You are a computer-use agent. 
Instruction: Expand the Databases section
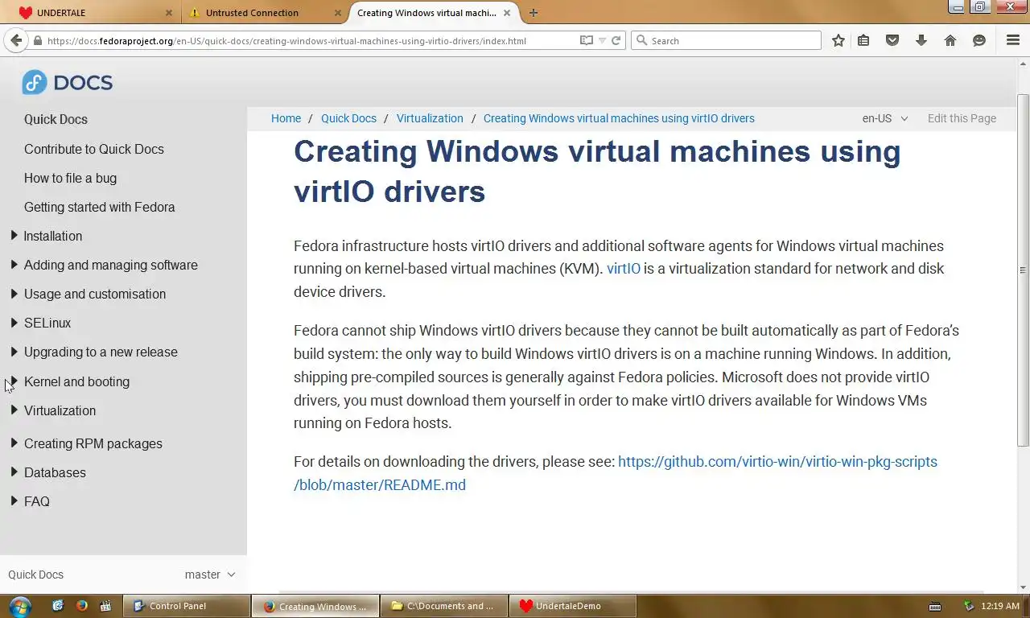pos(14,472)
